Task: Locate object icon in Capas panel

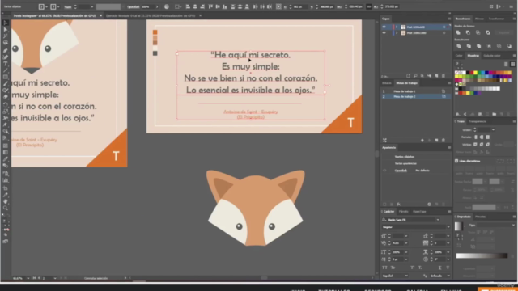Action: click(x=415, y=76)
